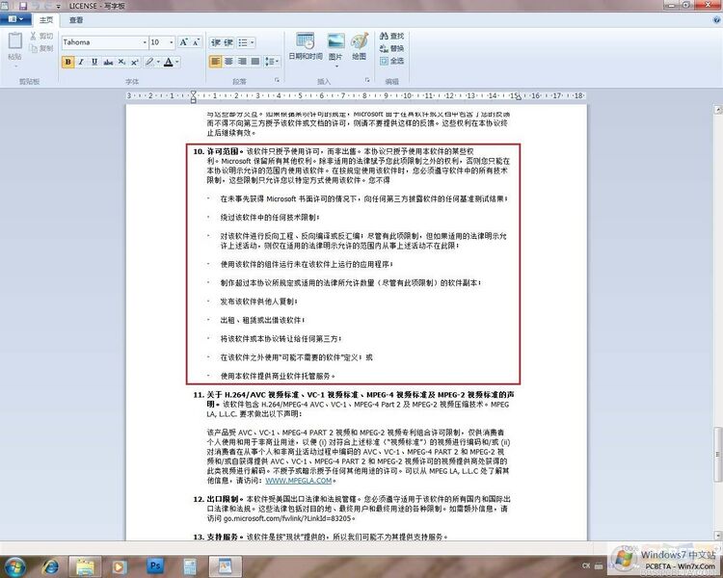Click the vertical scrollbar thumb

click(717, 455)
